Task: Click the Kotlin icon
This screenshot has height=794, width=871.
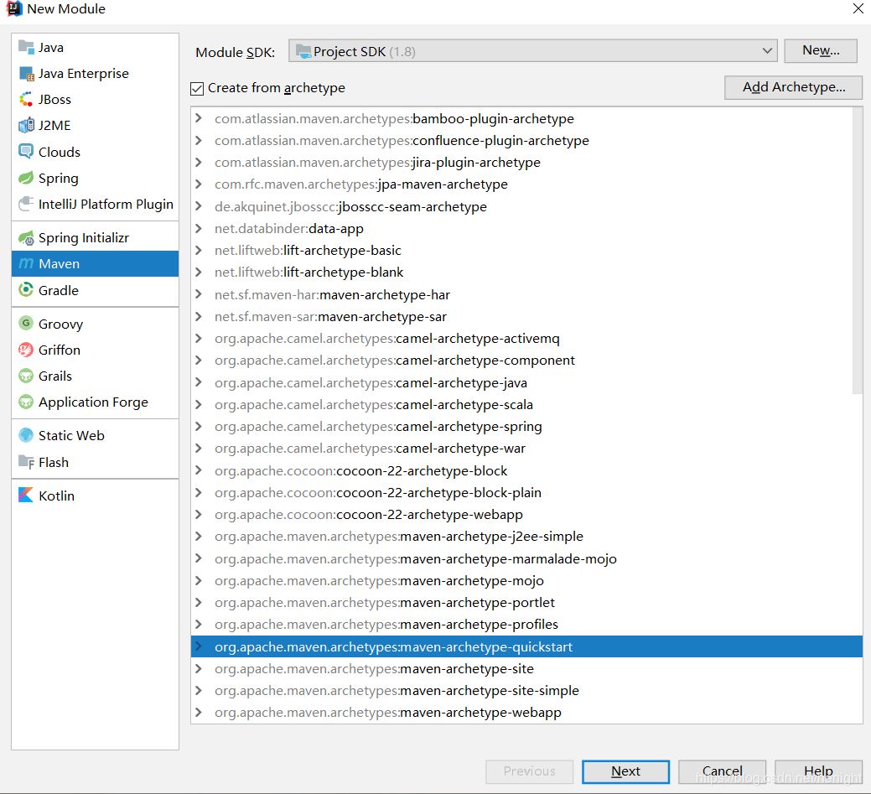Action: tap(26, 495)
